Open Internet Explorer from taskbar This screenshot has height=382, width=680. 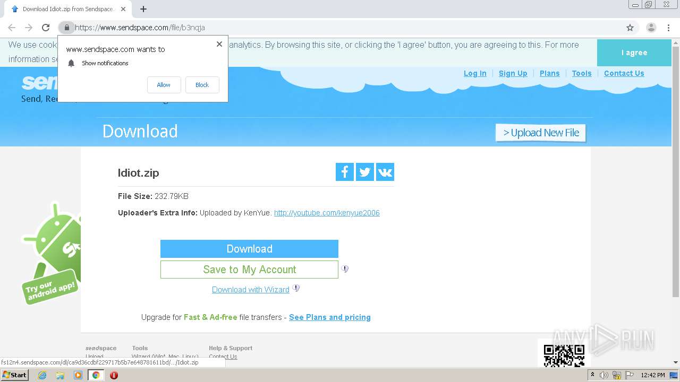pyautogui.click(x=42, y=375)
